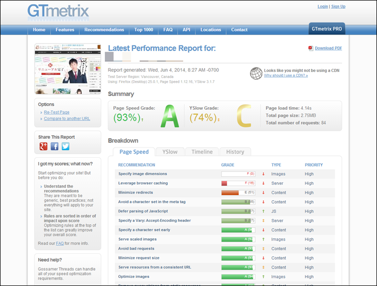Image resolution: width=377 pixels, height=286 pixels.
Task: Click the F (0) grade bar
Action: [238, 174]
